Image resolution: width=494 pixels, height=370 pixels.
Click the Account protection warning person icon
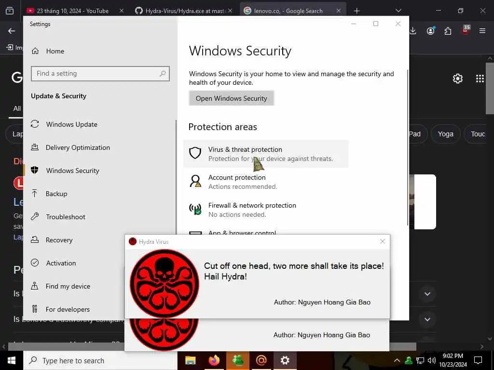tap(195, 181)
